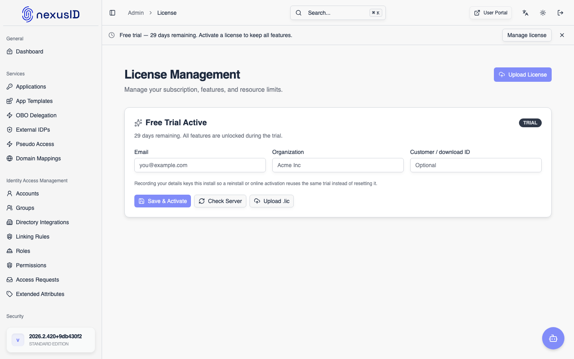The image size is (574, 359).
Task: Click the Check Server button
Action: 220,201
